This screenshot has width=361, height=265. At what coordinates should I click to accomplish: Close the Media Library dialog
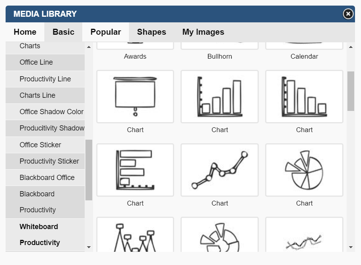point(348,14)
